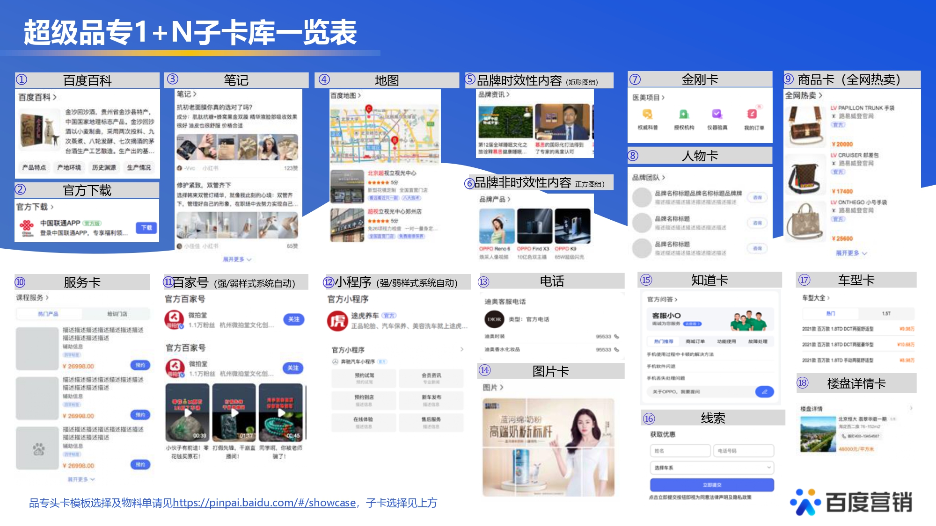Screen dimensions: 936x526
Task: Play the 00:39 video thumbnail
Action: click(x=188, y=412)
